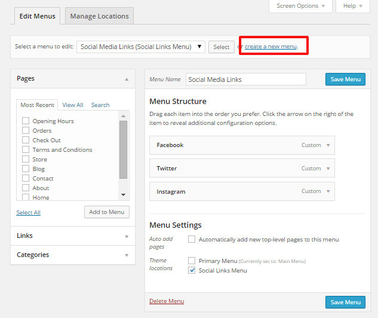Check the Orders page
This screenshot has height=318, width=378.
[x=26, y=130]
